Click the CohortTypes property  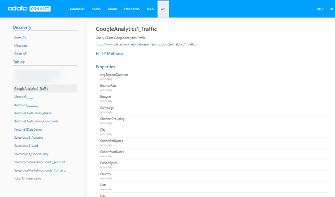point(109,163)
